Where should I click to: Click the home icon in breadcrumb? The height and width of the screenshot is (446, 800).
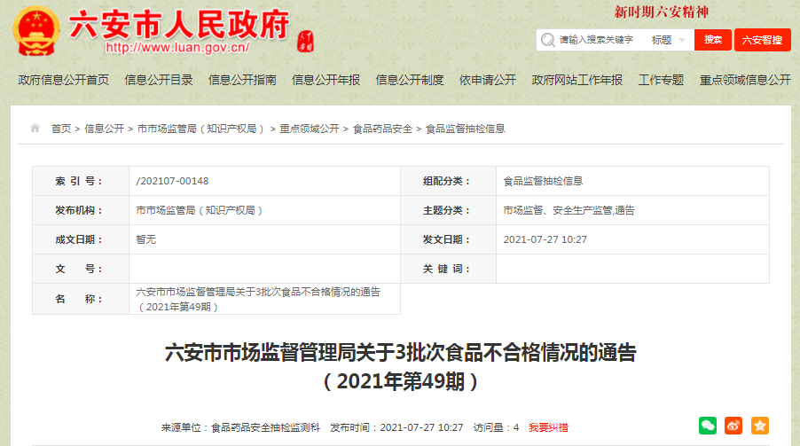point(35,128)
